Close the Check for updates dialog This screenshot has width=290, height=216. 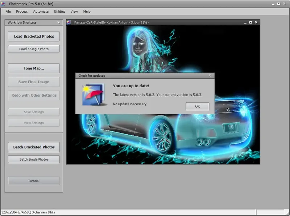click(x=210, y=76)
